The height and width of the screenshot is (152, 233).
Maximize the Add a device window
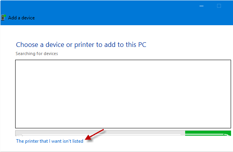click(219, 6)
